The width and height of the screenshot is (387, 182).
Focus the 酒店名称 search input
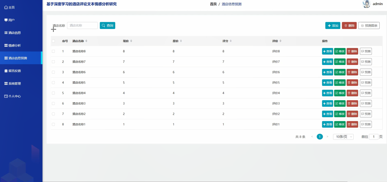pyautogui.click(x=82, y=26)
